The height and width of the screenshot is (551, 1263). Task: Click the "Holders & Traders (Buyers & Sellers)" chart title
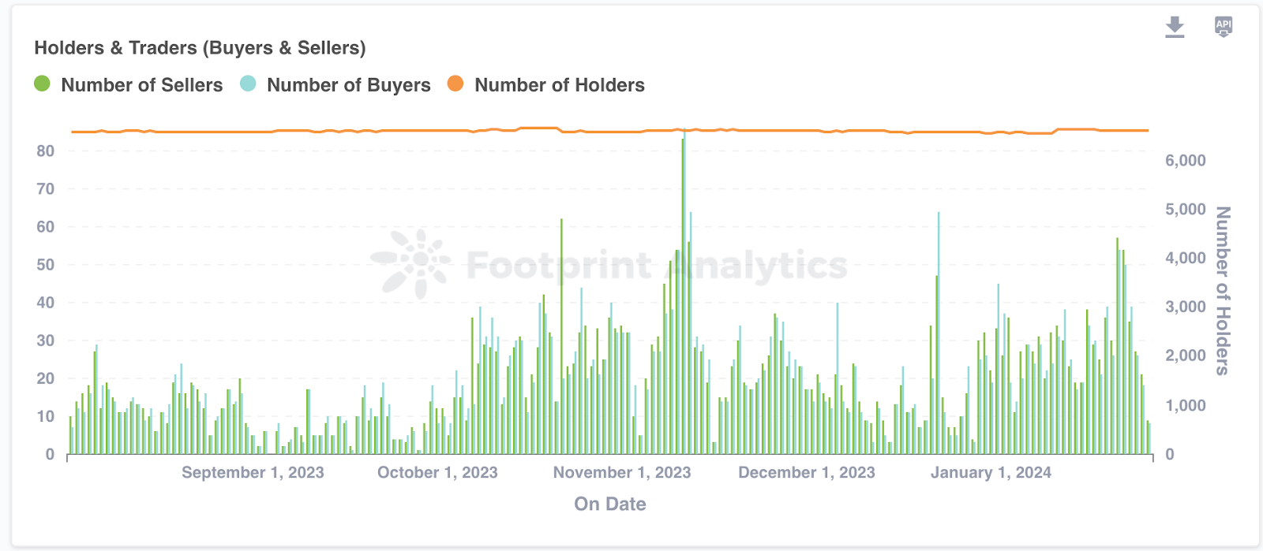tap(200, 48)
